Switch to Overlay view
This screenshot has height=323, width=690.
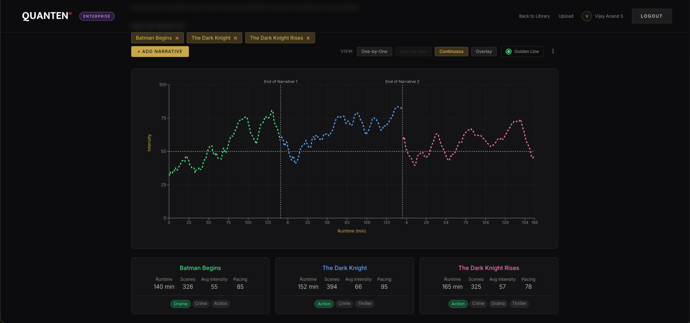pos(483,52)
